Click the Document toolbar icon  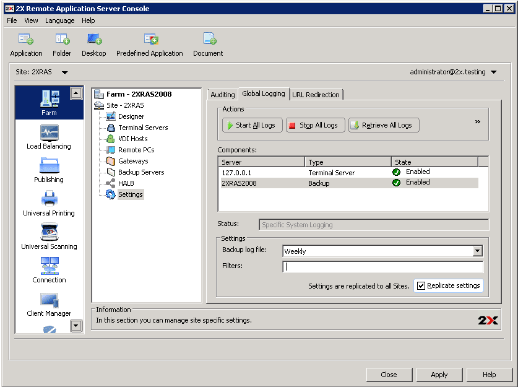(209, 39)
